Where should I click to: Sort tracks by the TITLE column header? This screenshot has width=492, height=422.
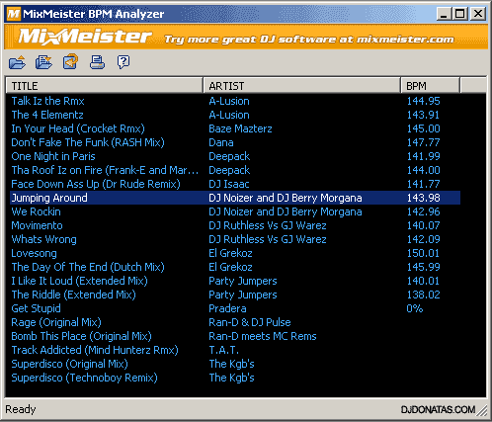[x=104, y=86]
